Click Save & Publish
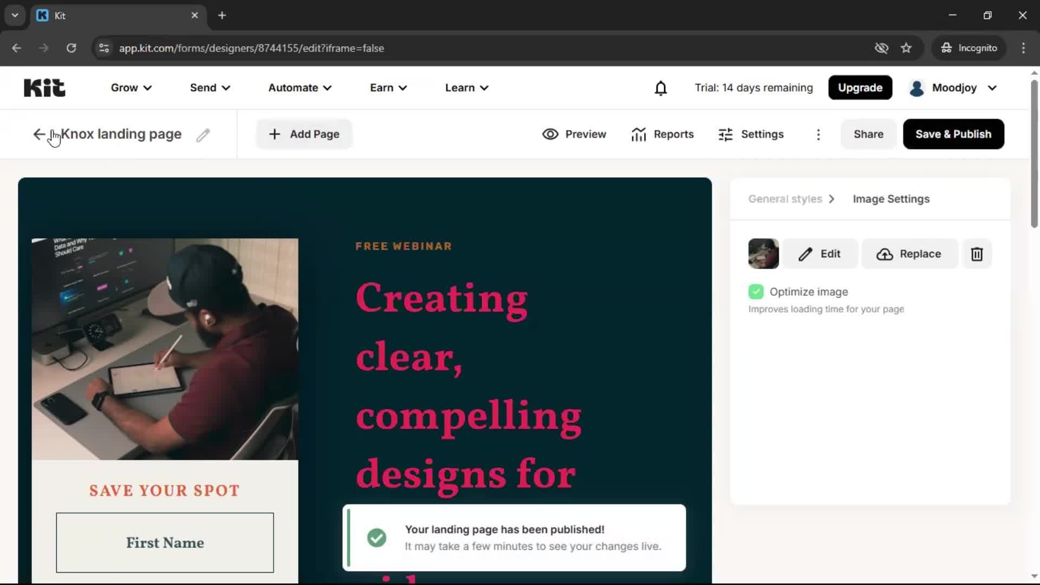 [x=953, y=134]
